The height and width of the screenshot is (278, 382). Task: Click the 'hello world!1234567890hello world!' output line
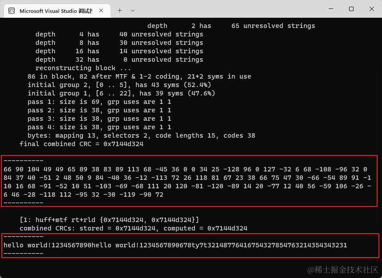[175, 245]
